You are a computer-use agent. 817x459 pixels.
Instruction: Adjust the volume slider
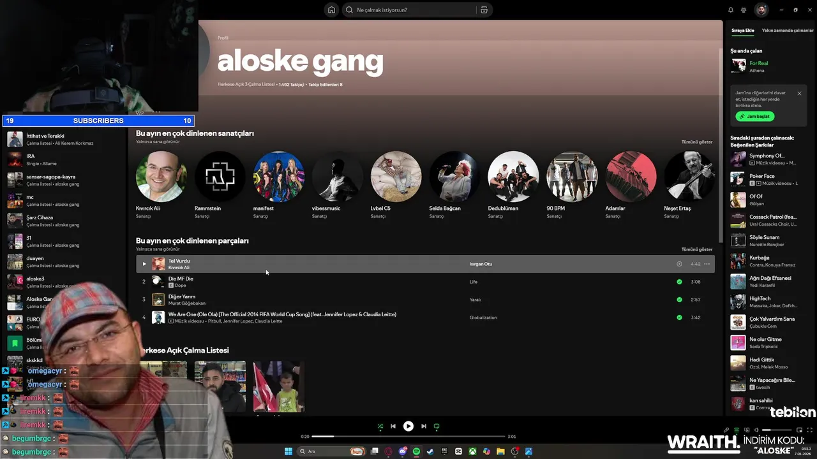777,430
